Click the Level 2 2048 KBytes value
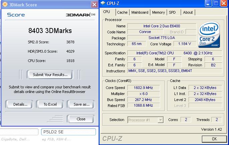 (x=205, y=100)
